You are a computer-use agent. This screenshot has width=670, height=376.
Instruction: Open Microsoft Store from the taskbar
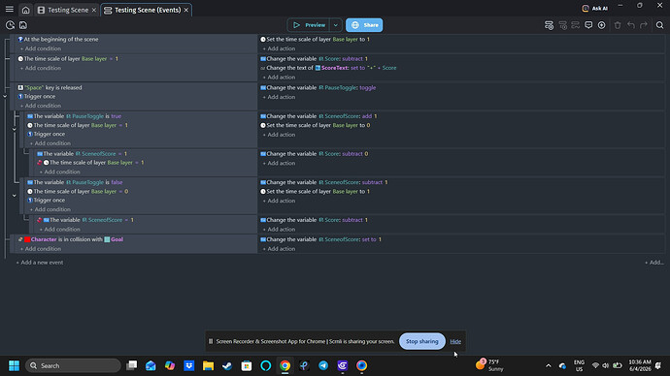247,365
